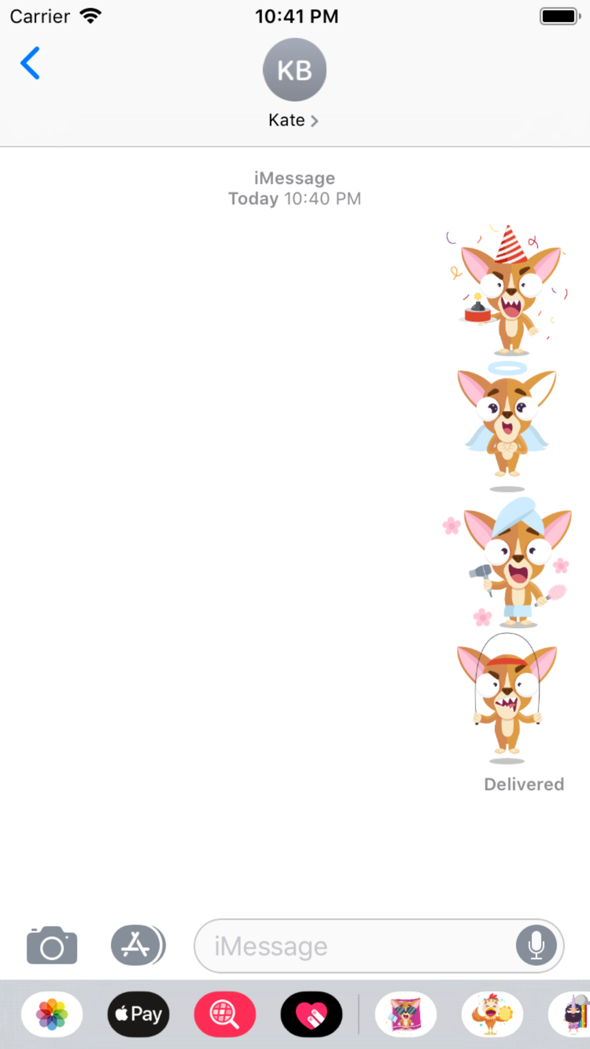Tap the angel chihuahua sticker
Screen dimensions: 590x1049
pyautogui.click(x=507, y=425)
